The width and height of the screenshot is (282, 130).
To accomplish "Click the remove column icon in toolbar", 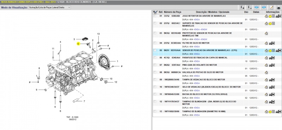I will click(250, 7).
